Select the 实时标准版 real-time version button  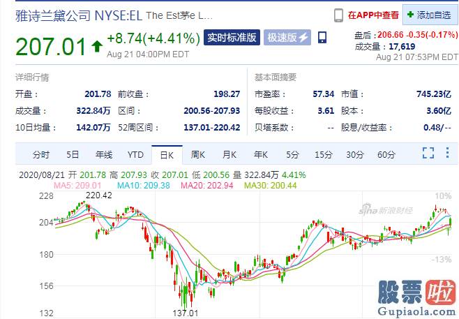232,38
